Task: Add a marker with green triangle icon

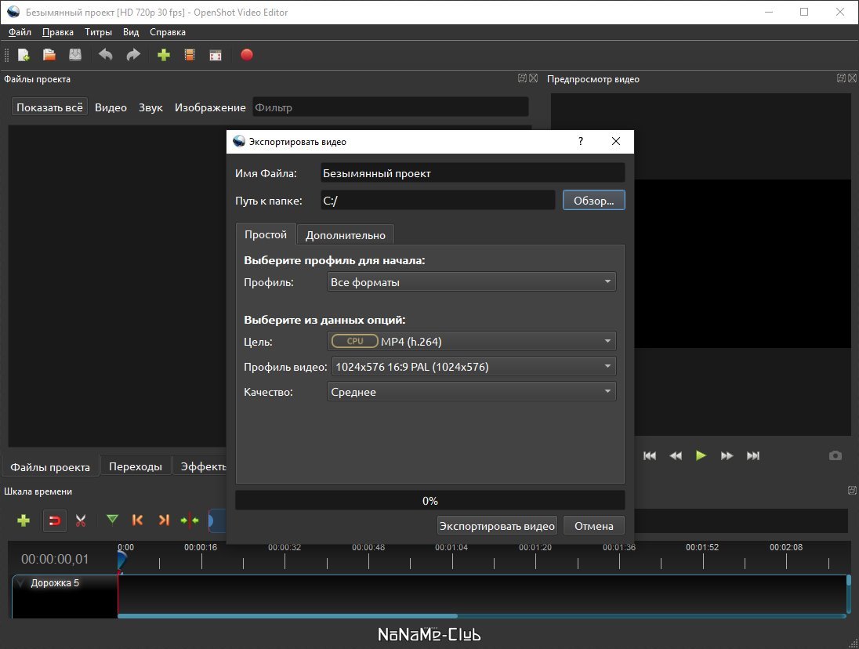Action: 113,520
